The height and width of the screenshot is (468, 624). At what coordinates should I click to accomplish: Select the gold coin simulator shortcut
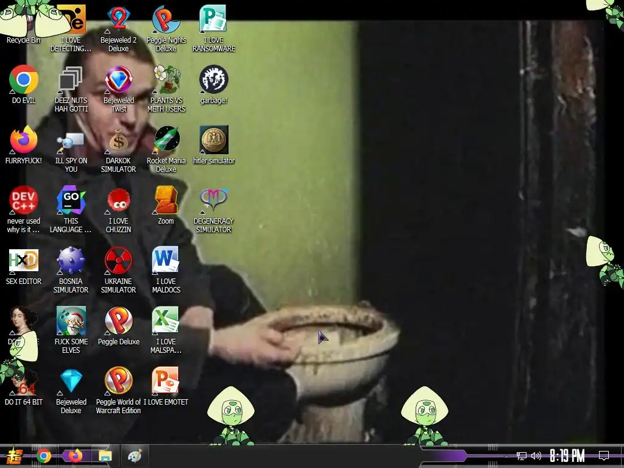[x=214, y=145]
